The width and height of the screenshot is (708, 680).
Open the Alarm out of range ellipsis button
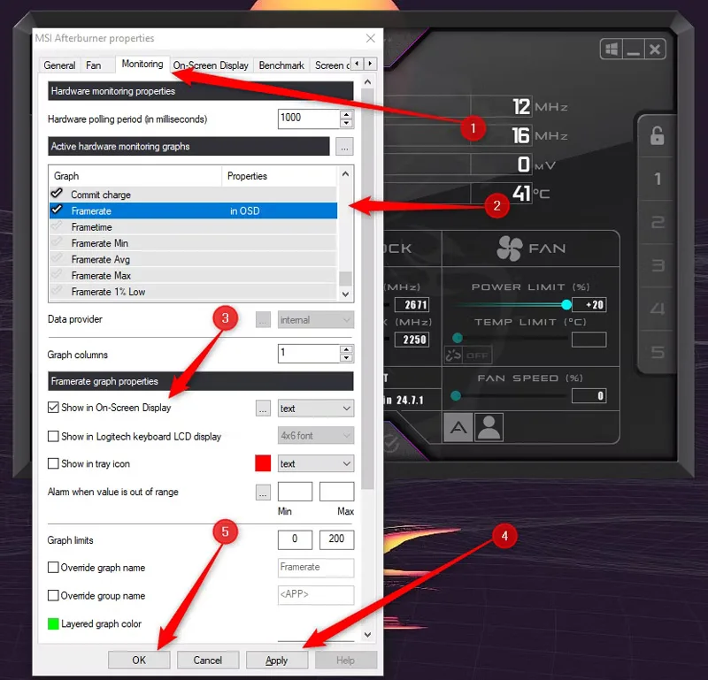tap(263, 493)
